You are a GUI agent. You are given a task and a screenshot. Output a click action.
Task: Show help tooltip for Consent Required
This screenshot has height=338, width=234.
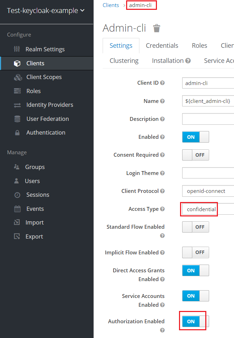point(163,155)
